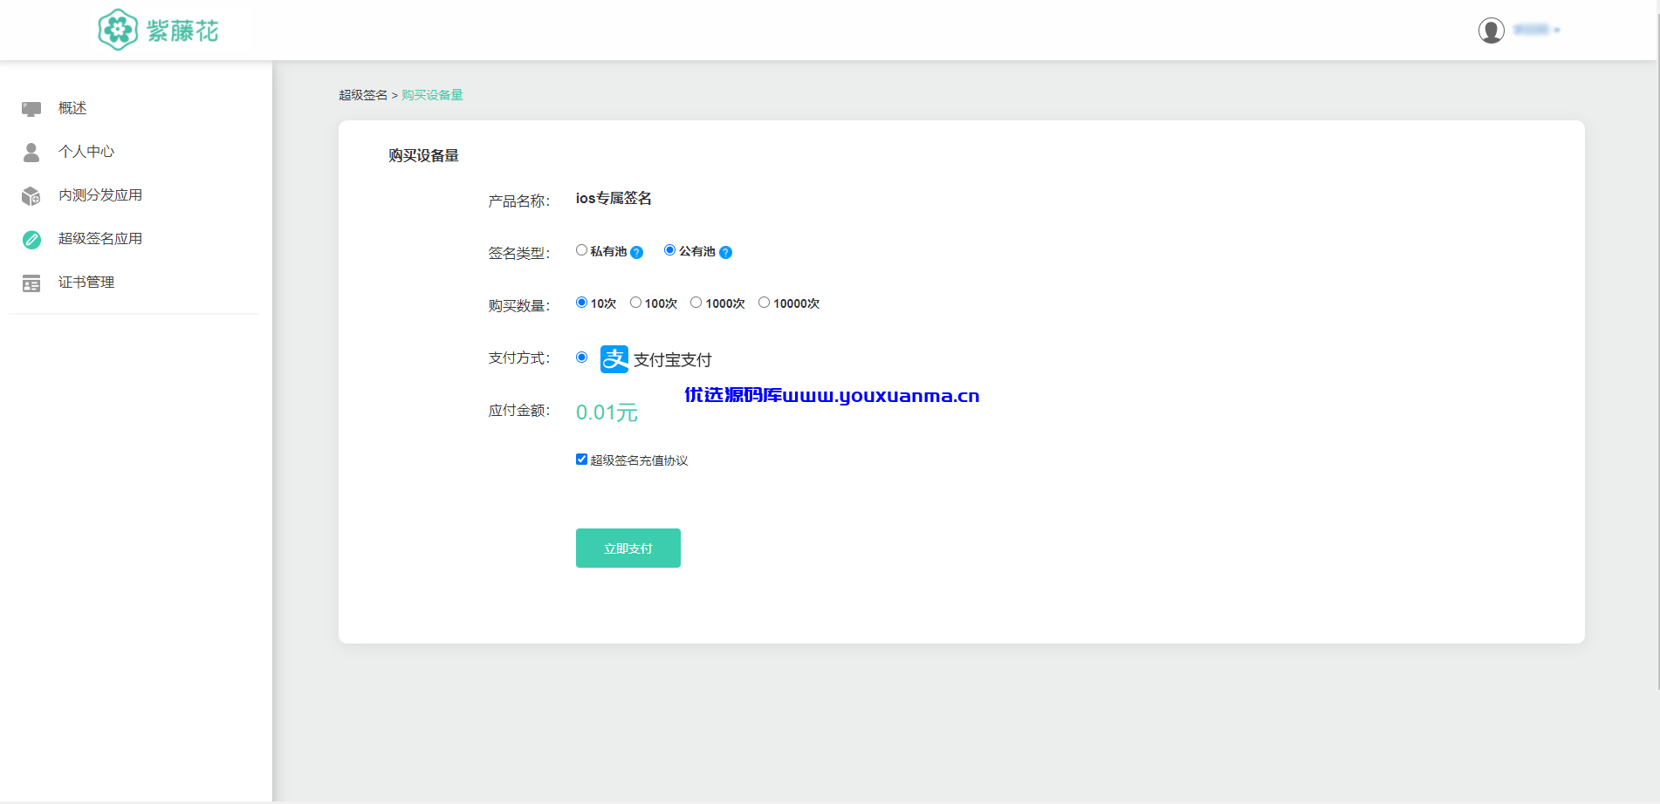Select the 10000次 purchase quantity
Screen dimensions: 1660x804
click(x=764, y=303)
